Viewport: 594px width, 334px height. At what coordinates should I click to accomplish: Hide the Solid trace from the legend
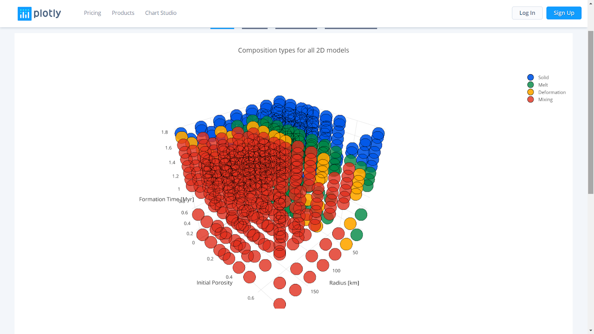point(543,77)
